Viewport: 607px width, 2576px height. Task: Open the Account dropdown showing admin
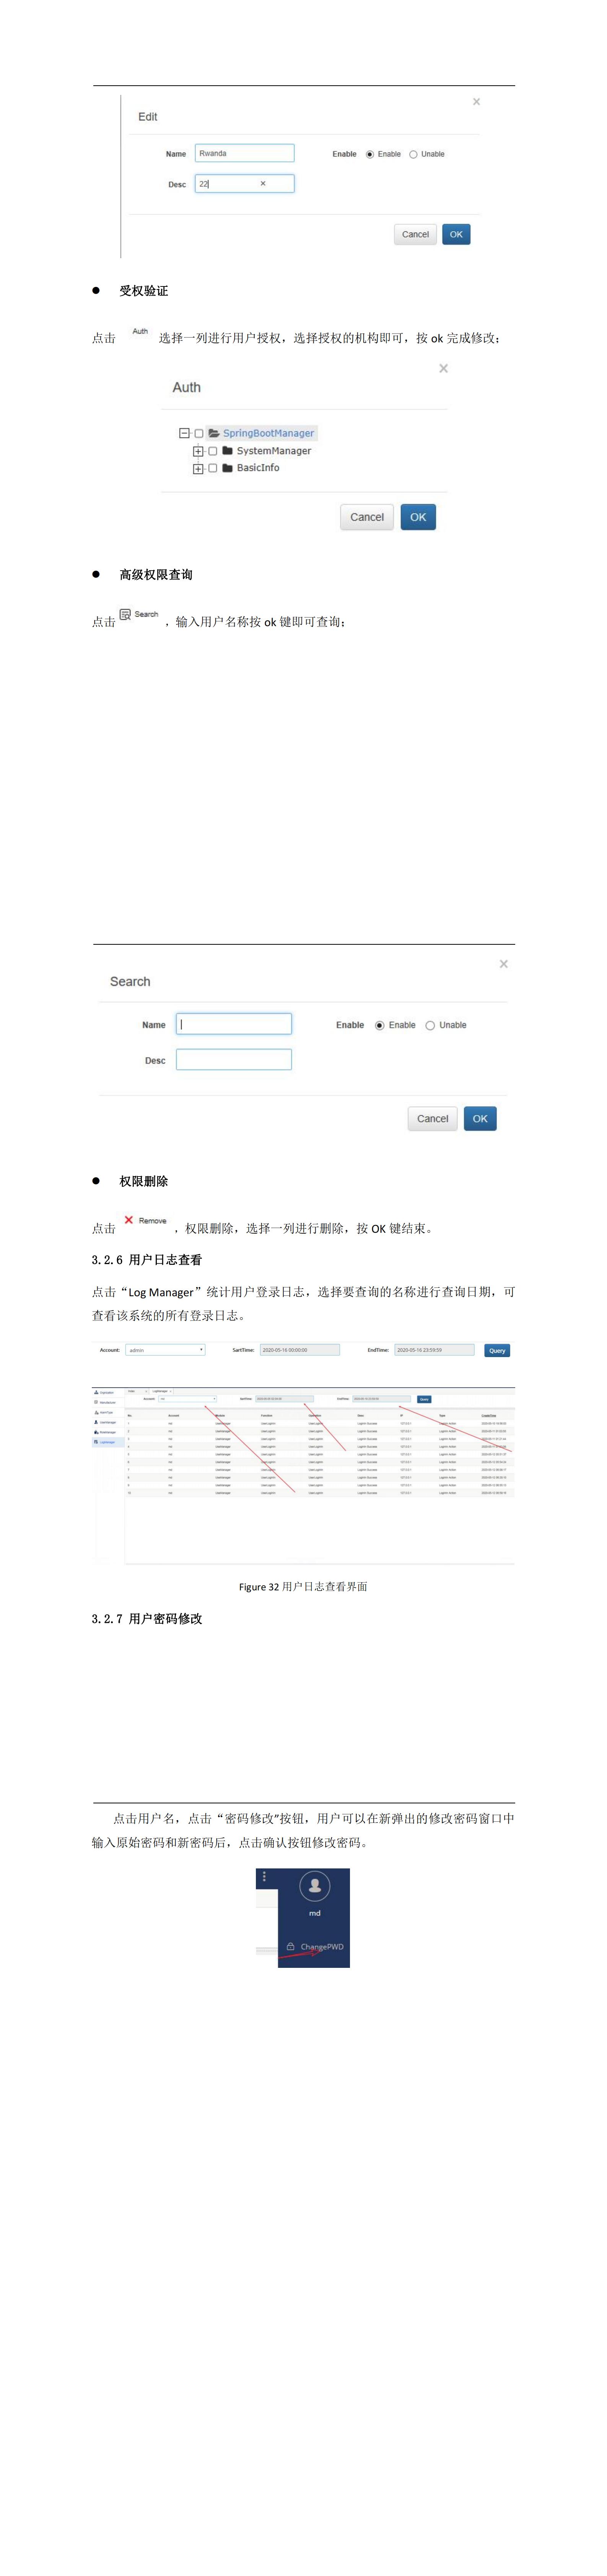point(165,1350)
